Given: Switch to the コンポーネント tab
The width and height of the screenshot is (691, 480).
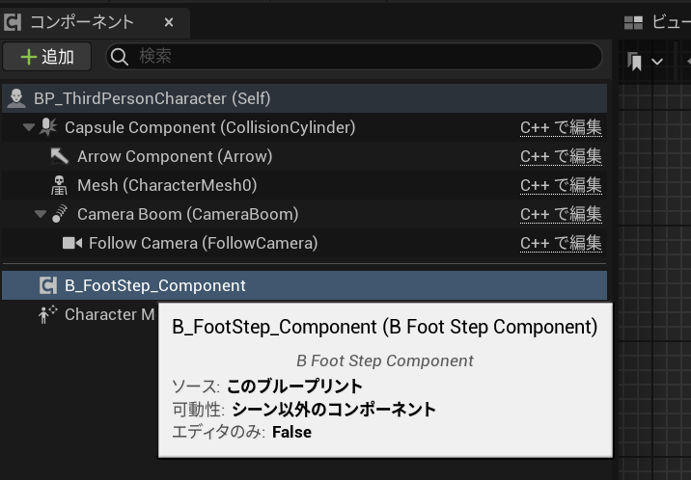Looking at the screenshot, I should tap(82, 21).
